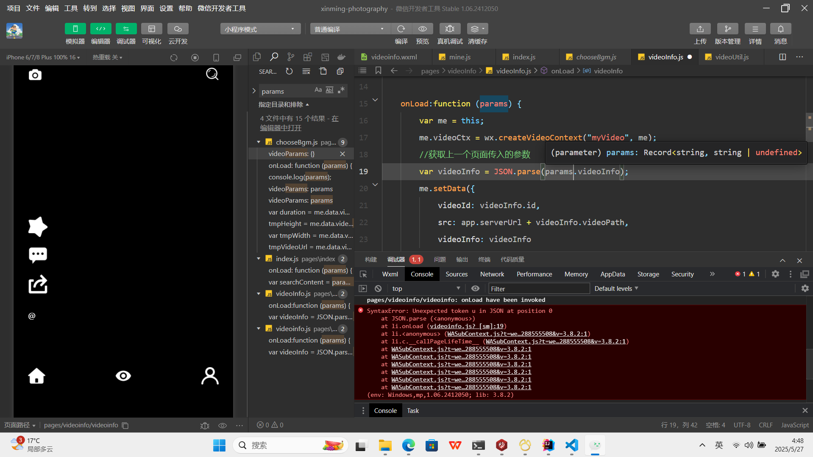Open the Default levels dropdown
The height and width of the screenshot is (457, 813).
(616, 289)
